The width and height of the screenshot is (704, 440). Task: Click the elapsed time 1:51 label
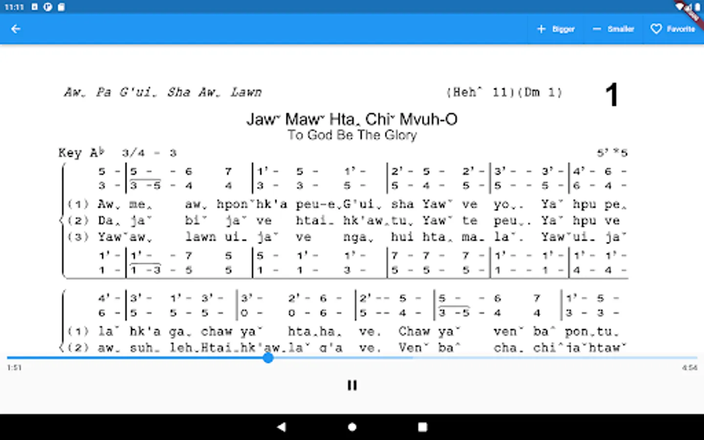click(14, 368)
